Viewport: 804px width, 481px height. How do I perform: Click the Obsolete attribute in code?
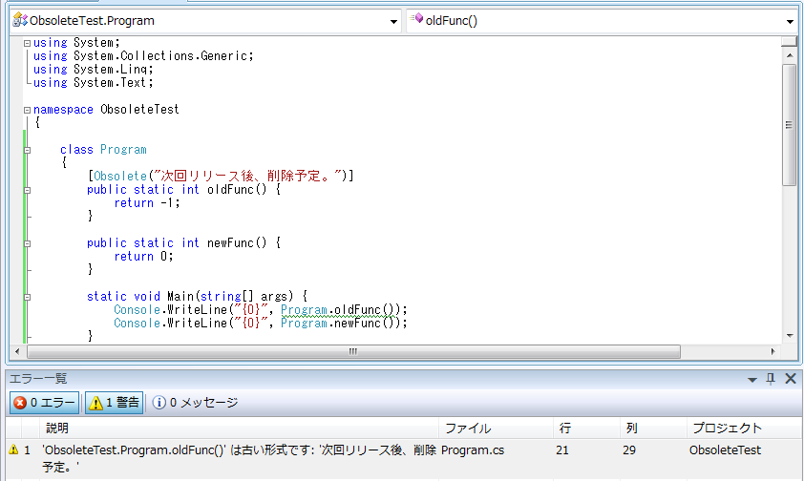click(x=120, y=177)
